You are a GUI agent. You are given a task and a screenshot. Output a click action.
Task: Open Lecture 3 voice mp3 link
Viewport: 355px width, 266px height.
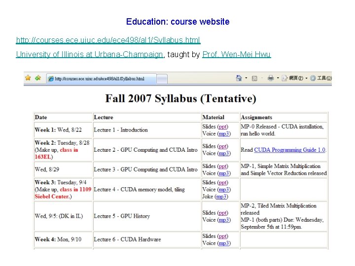coord(224,173)
